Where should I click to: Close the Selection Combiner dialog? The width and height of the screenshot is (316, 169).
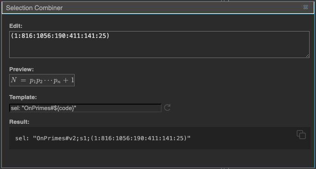(305, 7)
